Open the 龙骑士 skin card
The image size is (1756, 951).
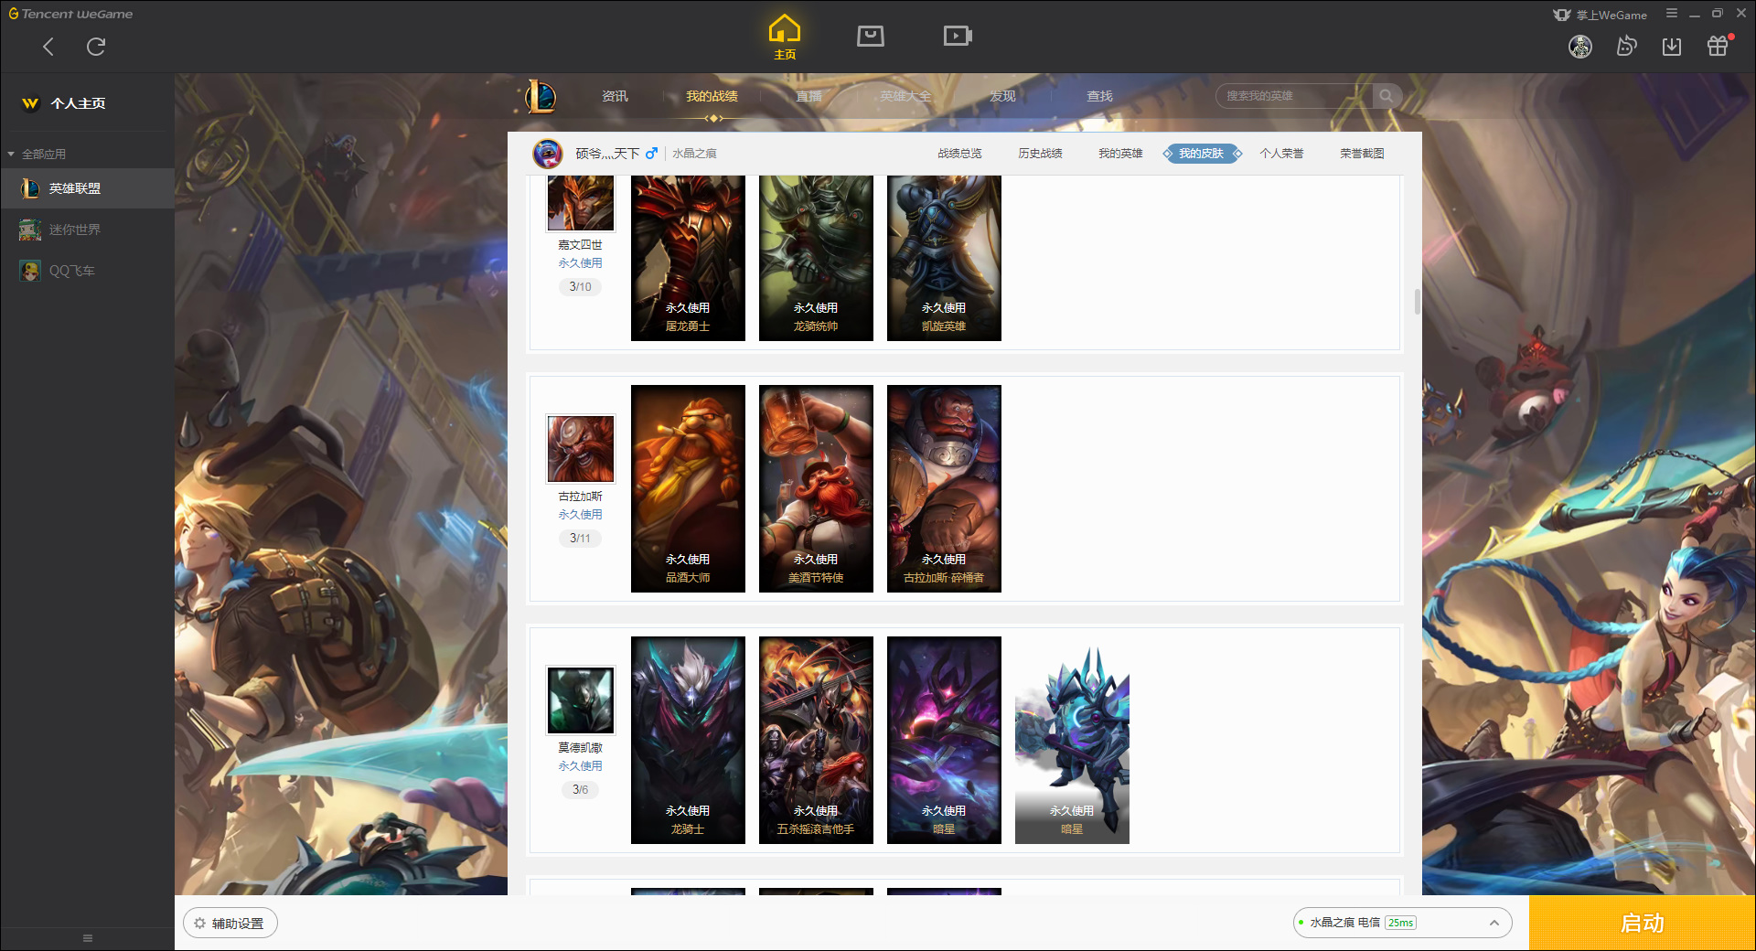688,740
